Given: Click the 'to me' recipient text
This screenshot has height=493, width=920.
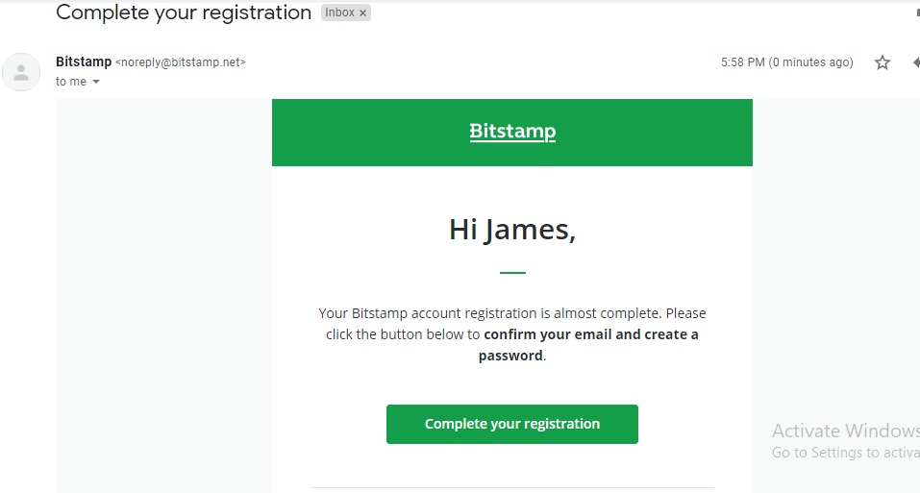Looking at the screenshot, I should pos(70,82).
